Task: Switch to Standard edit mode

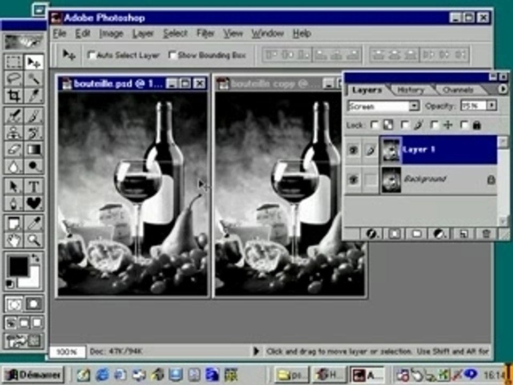Action: (14, 304)
